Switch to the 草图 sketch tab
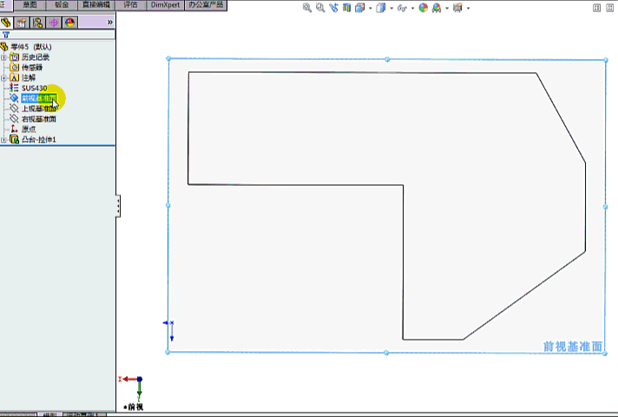This screenshot has height=417, width=618. pyautogui.click(x=30, y=4)
